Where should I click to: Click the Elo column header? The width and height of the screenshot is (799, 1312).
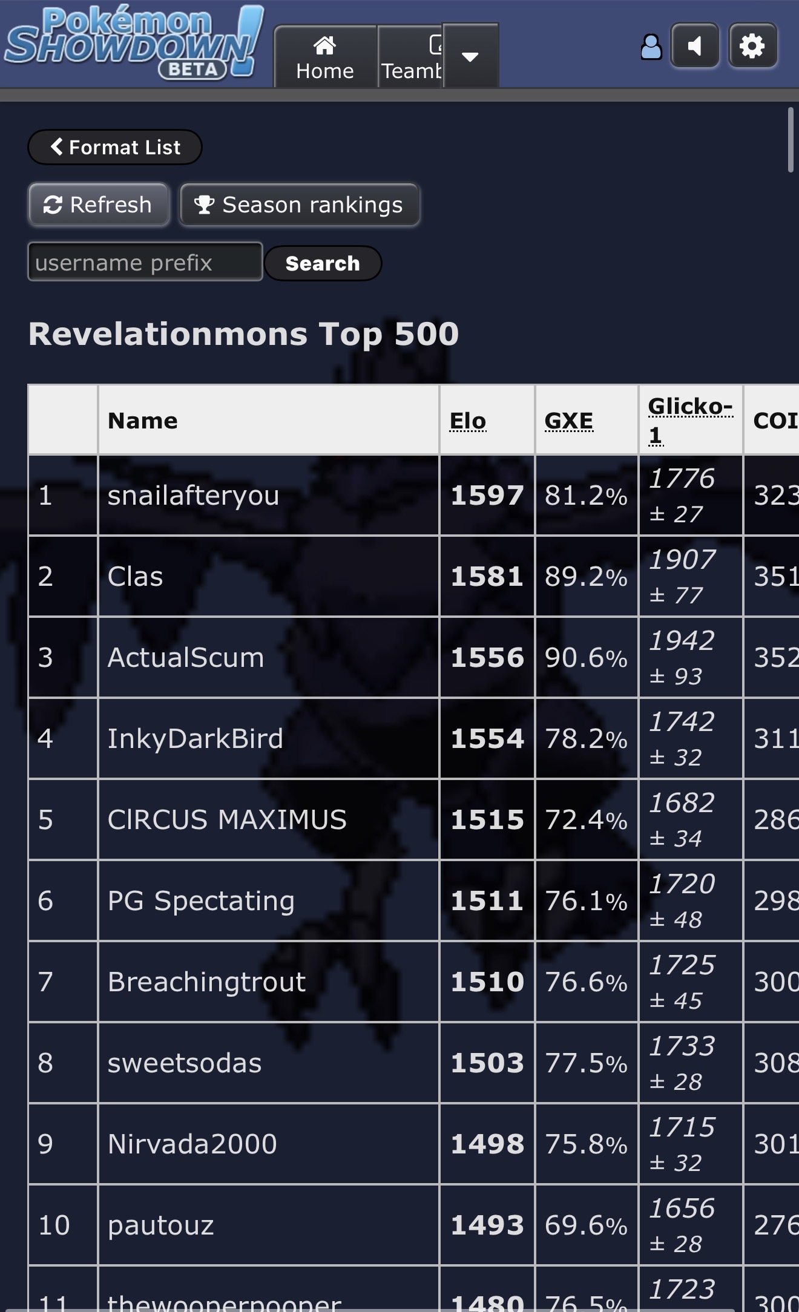click(x=468, y=421)
